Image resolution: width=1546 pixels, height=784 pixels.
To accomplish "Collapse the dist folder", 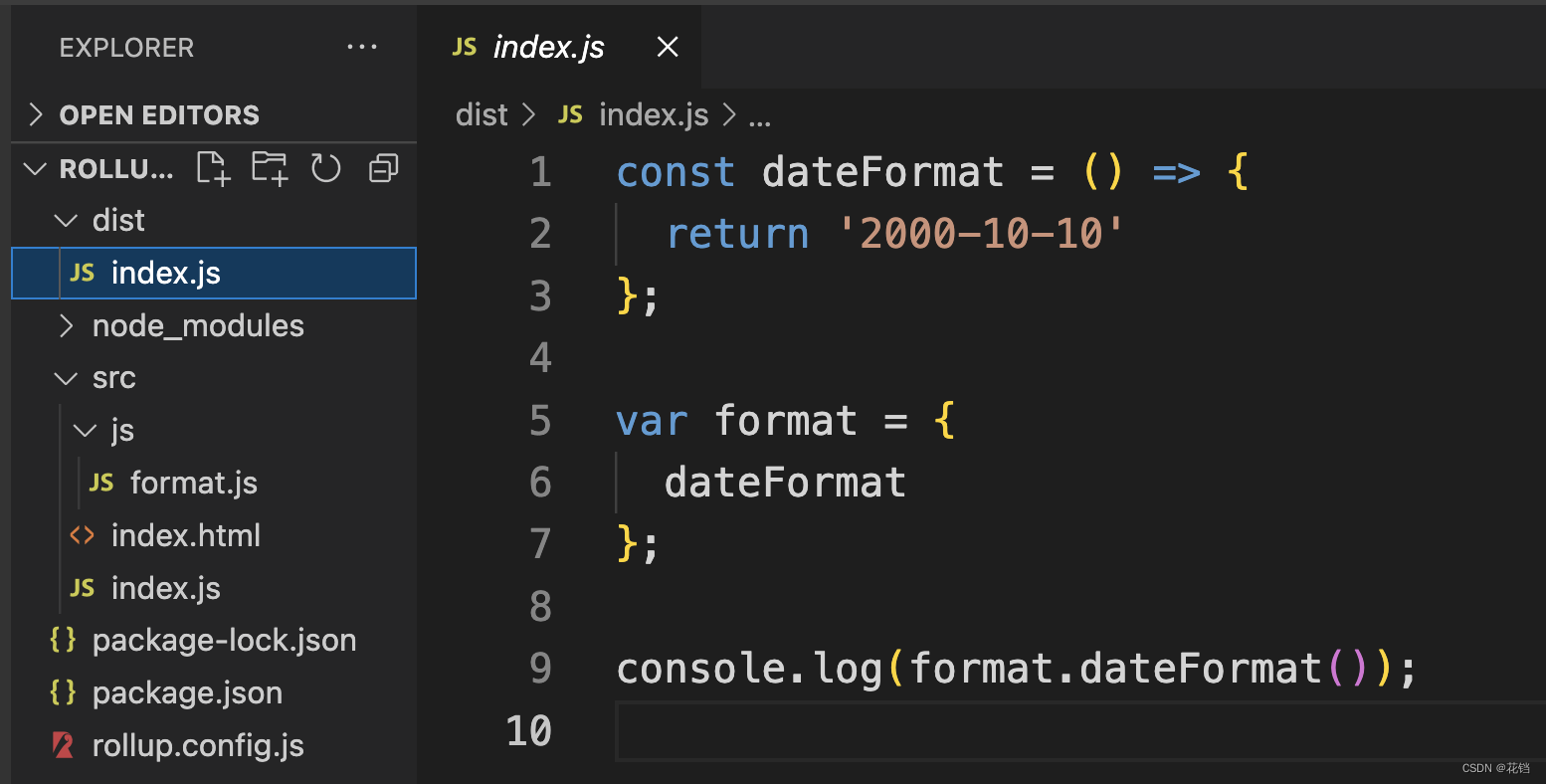I will point(214,220).
